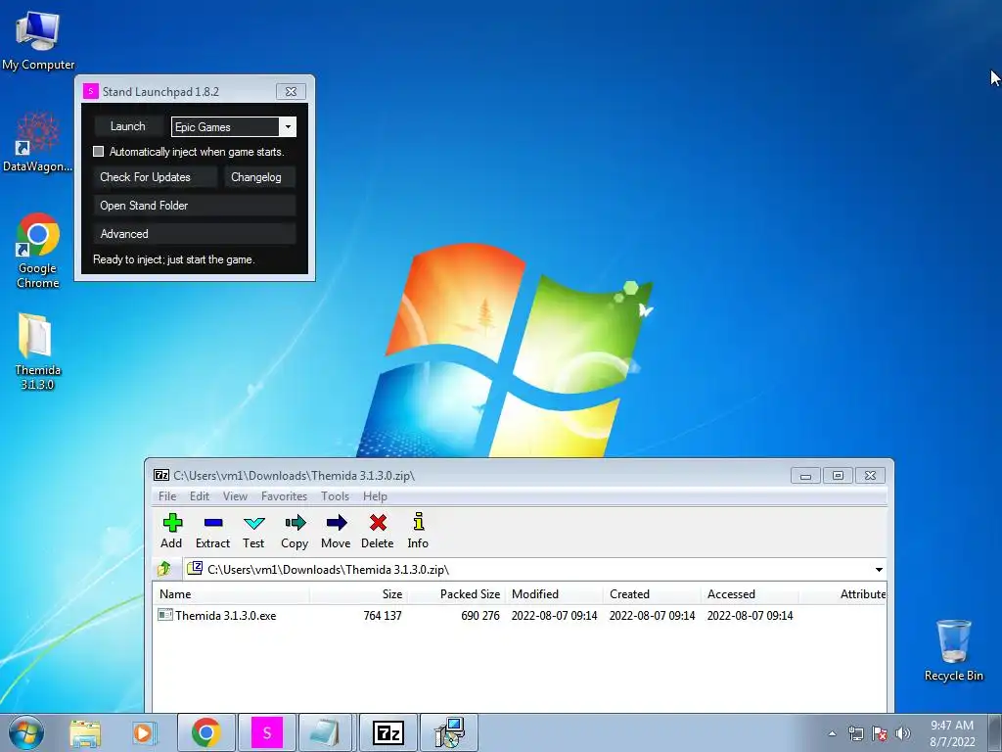The height and width of the screenshot is (752, 1002).
Task: Open the volume tray icon
Action: coord(903,733)
